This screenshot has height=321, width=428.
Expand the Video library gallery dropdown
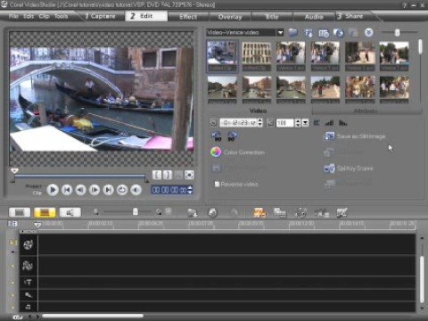[280, 33]
